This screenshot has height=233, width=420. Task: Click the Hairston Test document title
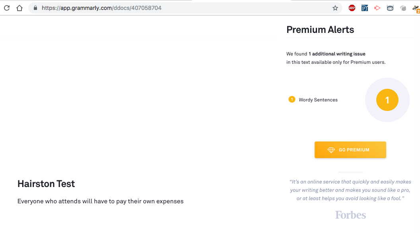pos(46,184)
